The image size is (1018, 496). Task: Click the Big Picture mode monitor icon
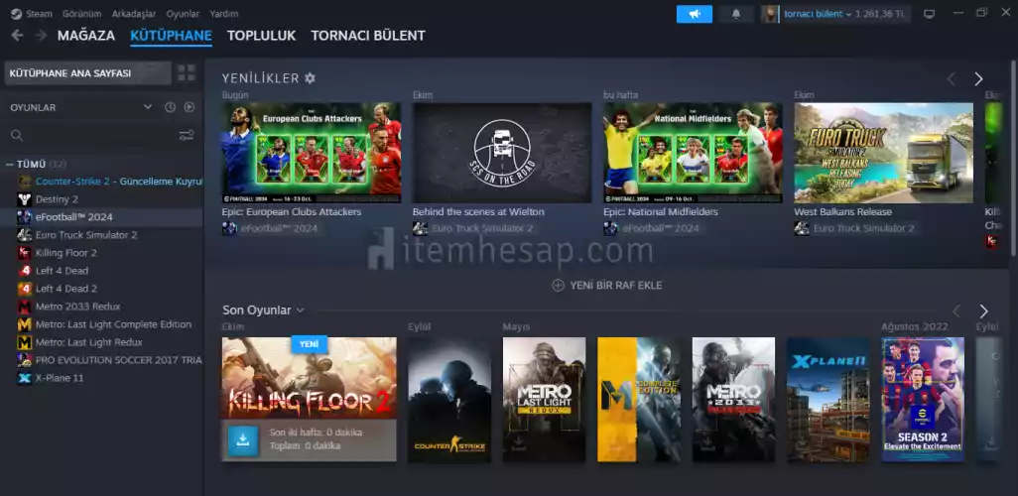(x=929, y=14)
